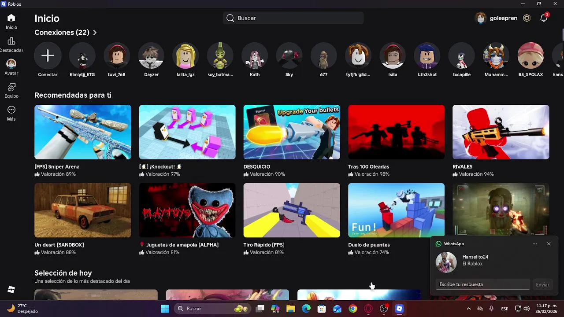
Task: Open Opera browser from taskbar
Action: coord(368,309)
